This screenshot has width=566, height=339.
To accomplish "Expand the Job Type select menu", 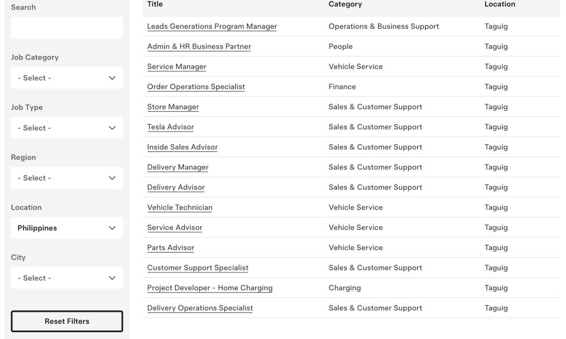I will 67,128.
